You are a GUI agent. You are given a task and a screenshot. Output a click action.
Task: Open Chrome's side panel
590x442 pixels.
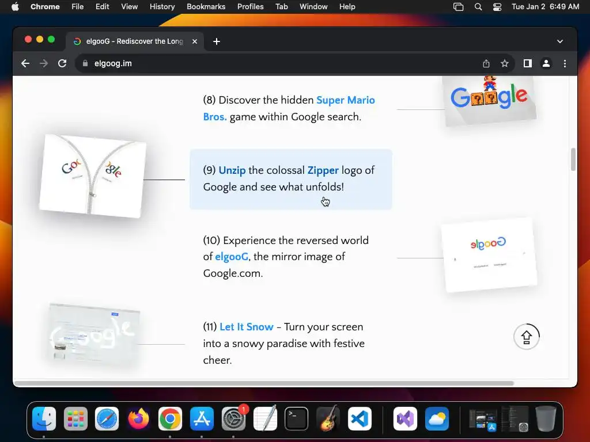tap(528, 63)
